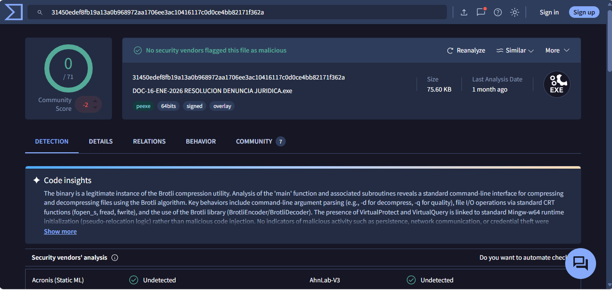Click the search magnifier icon
Viewport: 612px width, 291px height.
click(x=40, y=12)
